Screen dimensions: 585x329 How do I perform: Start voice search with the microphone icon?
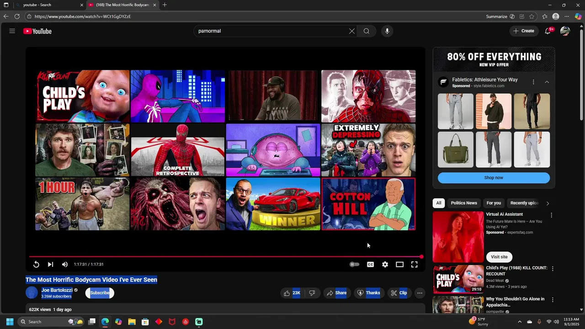(x=387, y=31)
